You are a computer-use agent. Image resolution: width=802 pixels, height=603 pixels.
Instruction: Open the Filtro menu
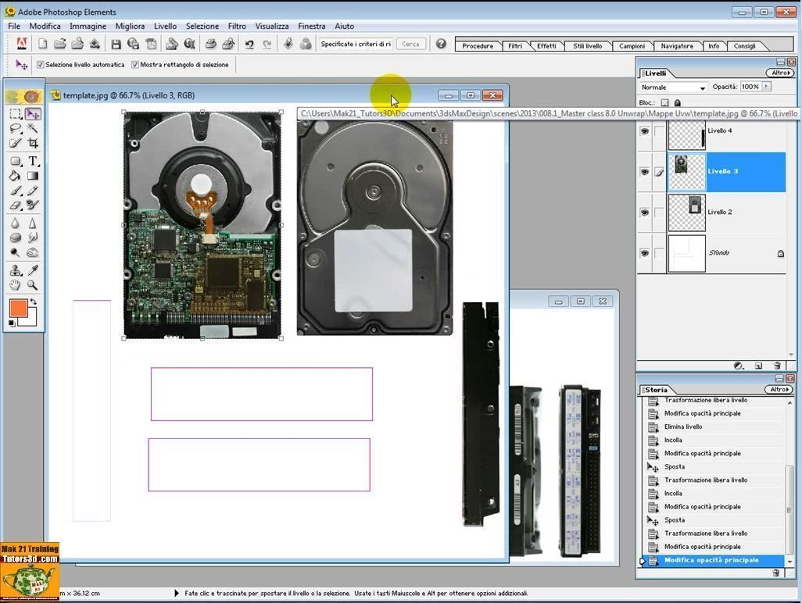pos(237,26)
